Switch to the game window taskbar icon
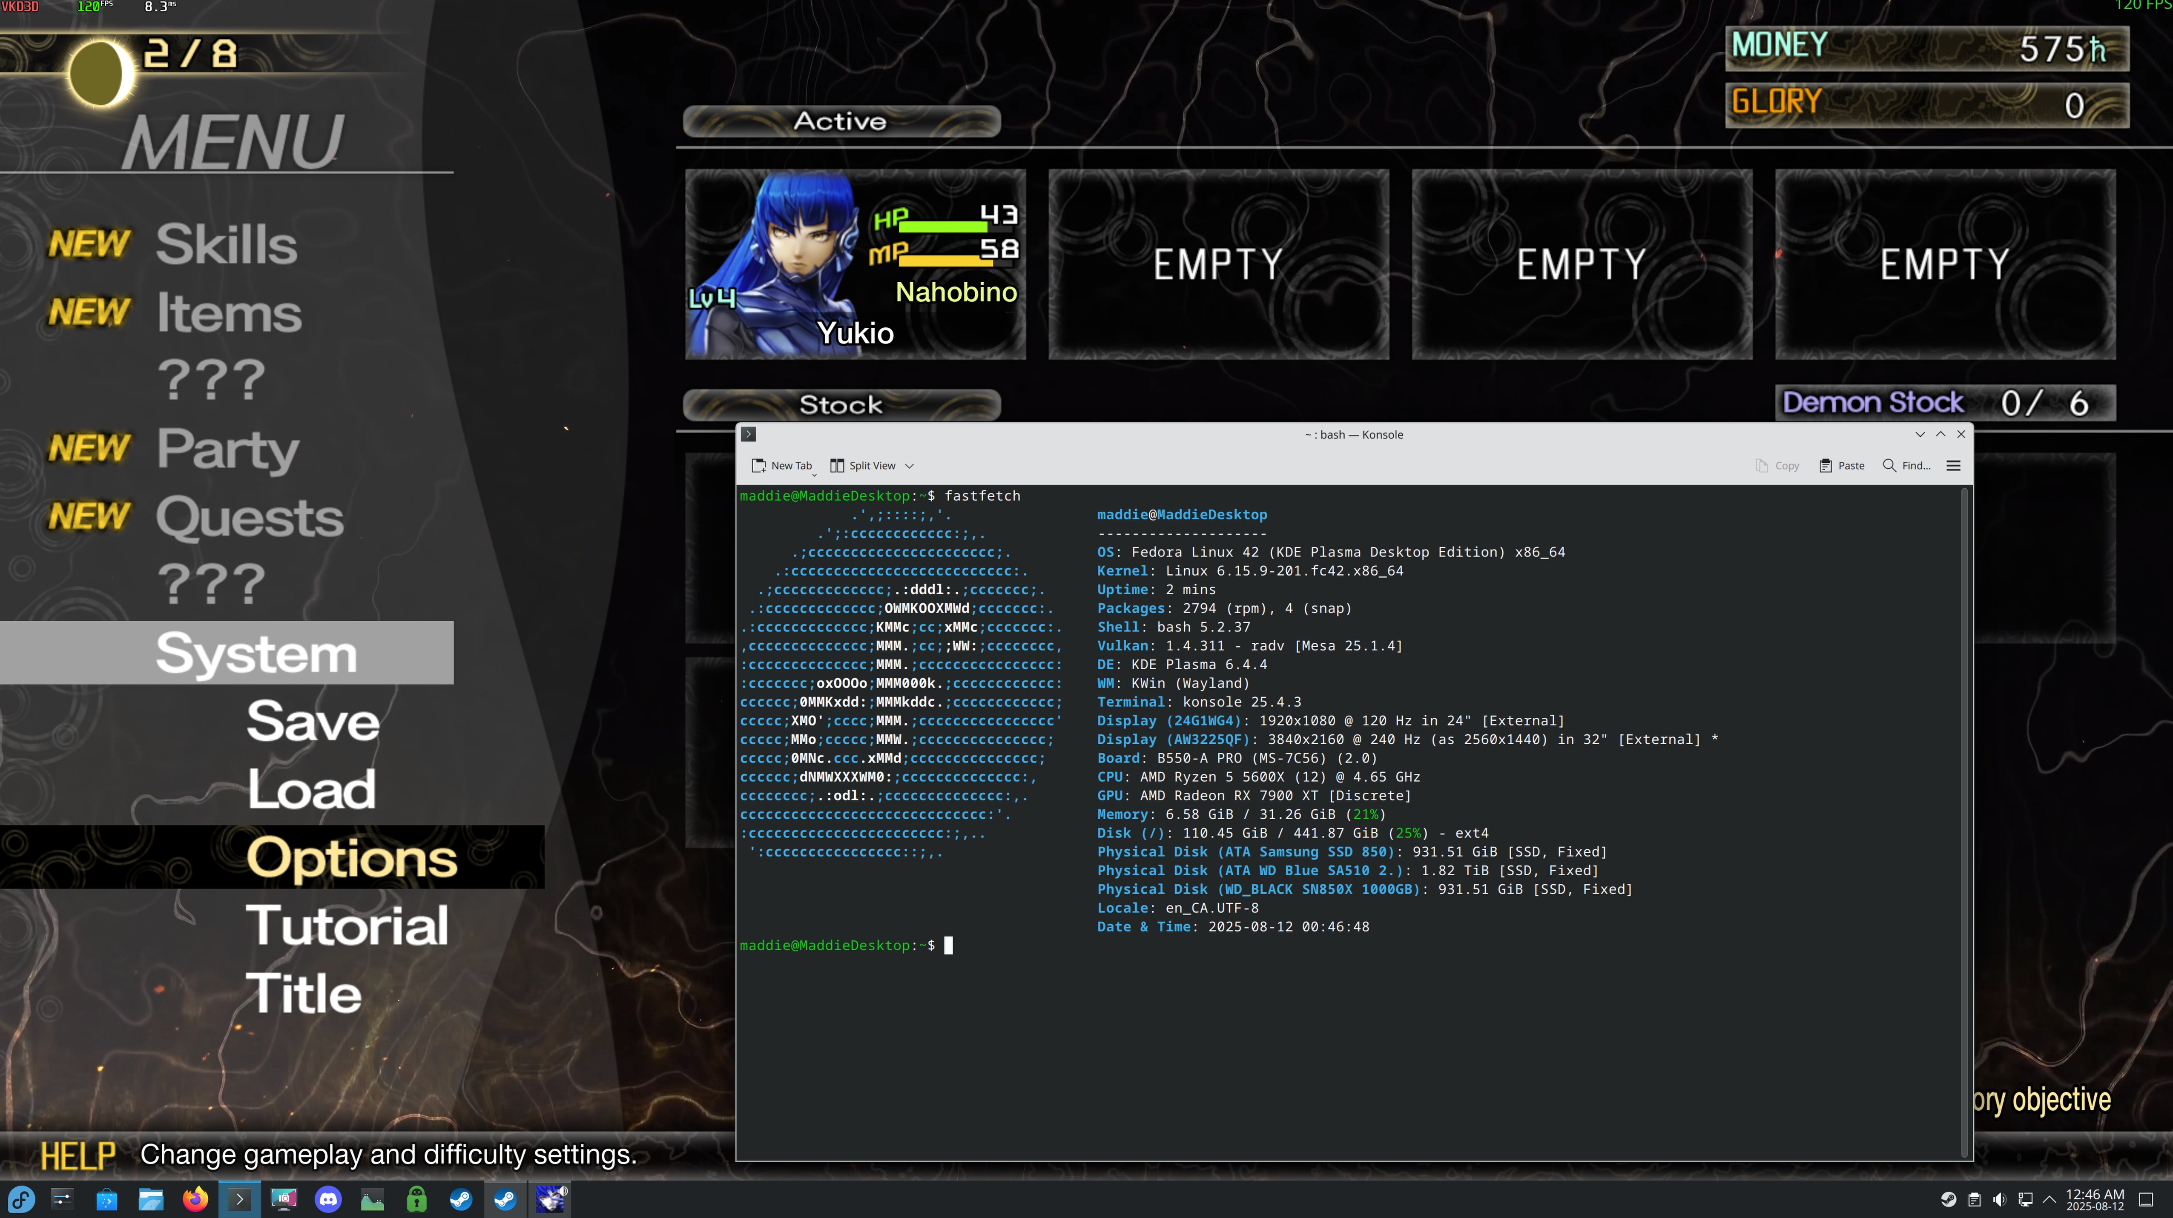The height and width of the screenshot is (1218, 2173). click(550, 1199)
